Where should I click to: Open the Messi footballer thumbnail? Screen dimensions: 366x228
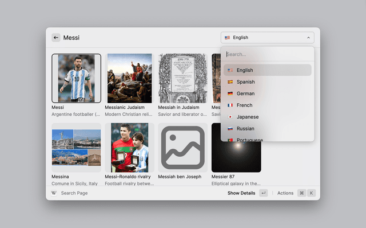76,78
